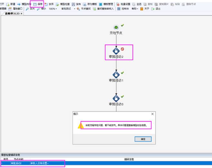Click the 放大 (Zoom In) magnifier icon
The image size is (212, 168).
coord(28,9)
